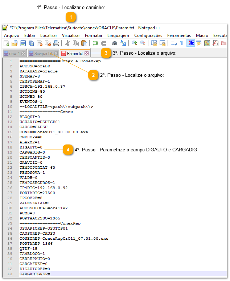Open the Localizar menu

pos(49,35)
